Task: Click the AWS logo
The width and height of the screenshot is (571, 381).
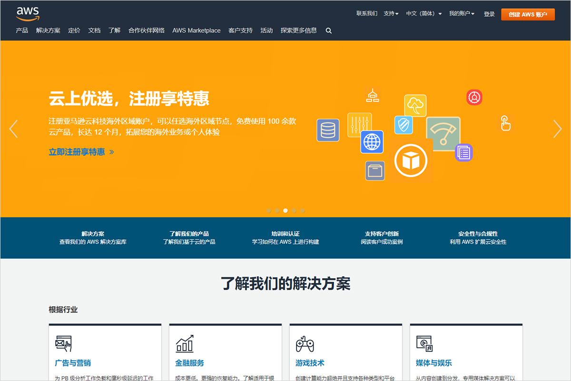Action: [x=27, y=14]
